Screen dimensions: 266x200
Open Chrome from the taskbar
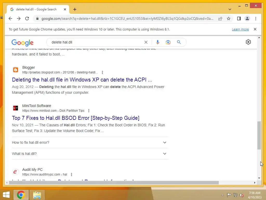tap(21, 195)
